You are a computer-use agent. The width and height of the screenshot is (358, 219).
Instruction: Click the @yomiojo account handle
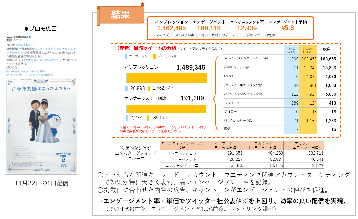point(18,40)
